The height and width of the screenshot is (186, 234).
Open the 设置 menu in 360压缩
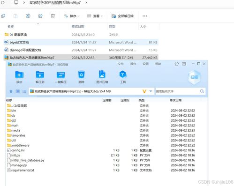click(x=145, y=64)
